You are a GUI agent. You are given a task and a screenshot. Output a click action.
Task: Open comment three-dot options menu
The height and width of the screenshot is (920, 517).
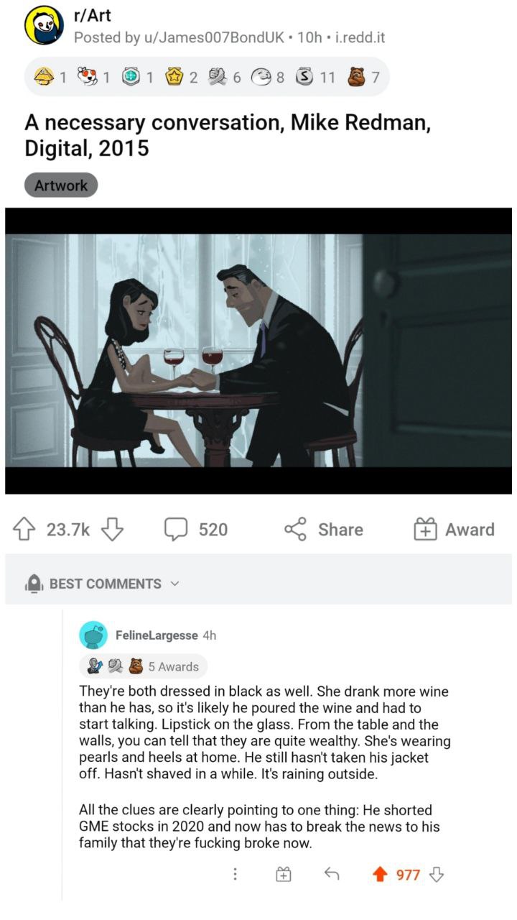pos(234,875)
